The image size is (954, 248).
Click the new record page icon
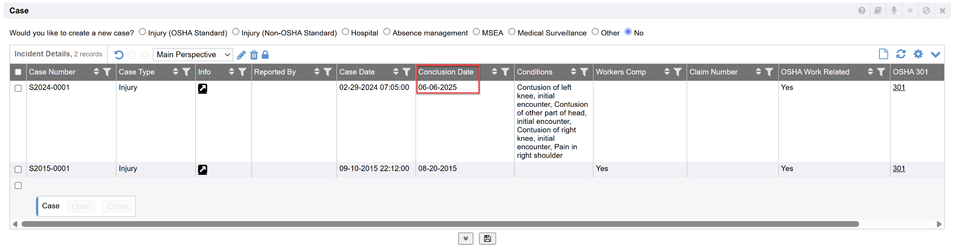883,54
